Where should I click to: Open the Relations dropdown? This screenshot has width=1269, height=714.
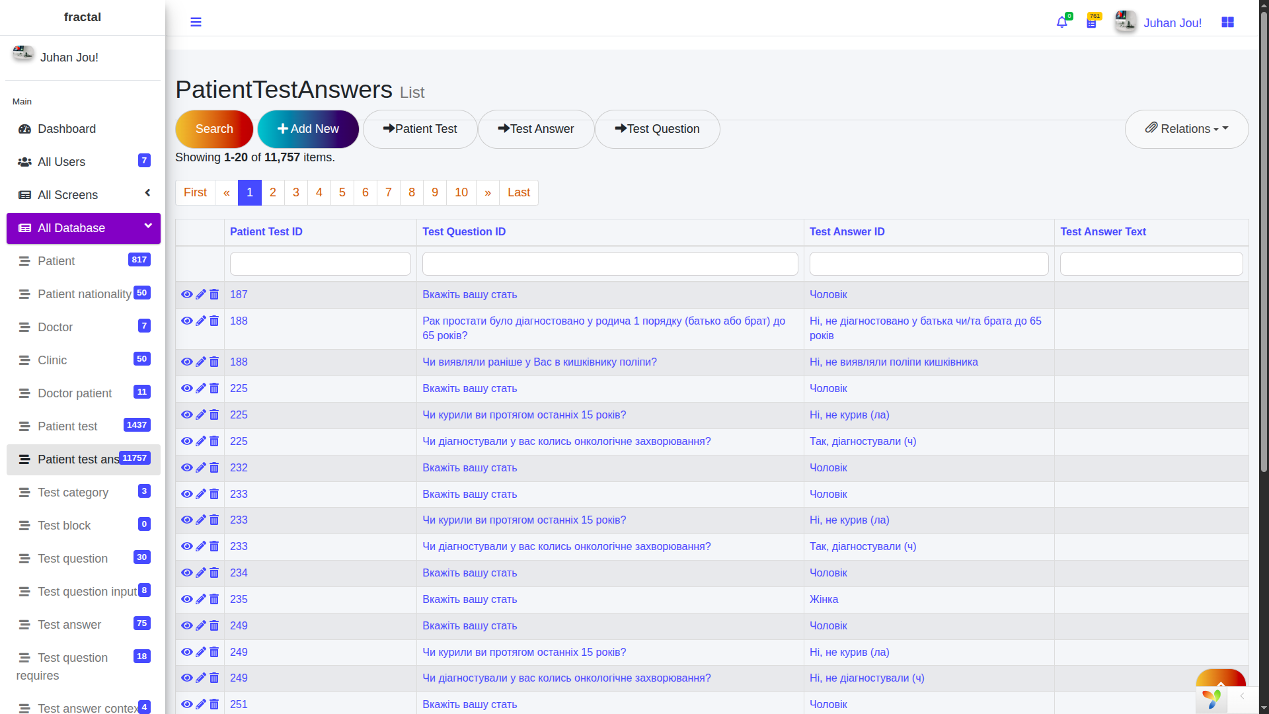click(1186, 129)
